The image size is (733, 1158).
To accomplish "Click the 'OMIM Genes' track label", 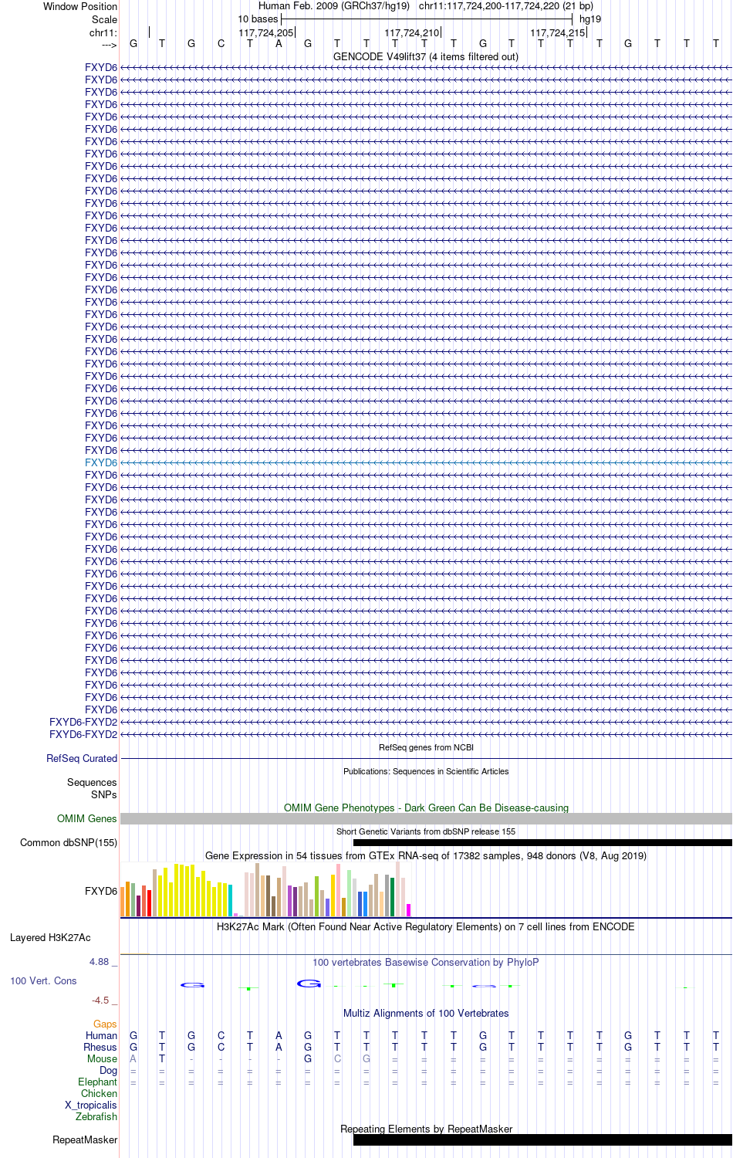I will coord(87,818).
